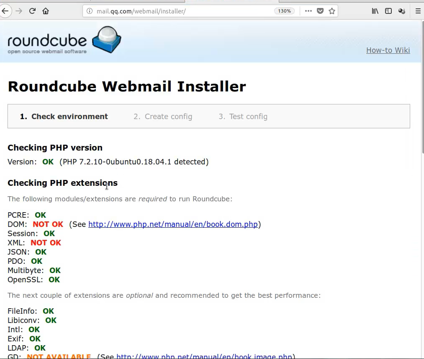Click the JSON OK status

pyautogui.click(x=41, y=252)
